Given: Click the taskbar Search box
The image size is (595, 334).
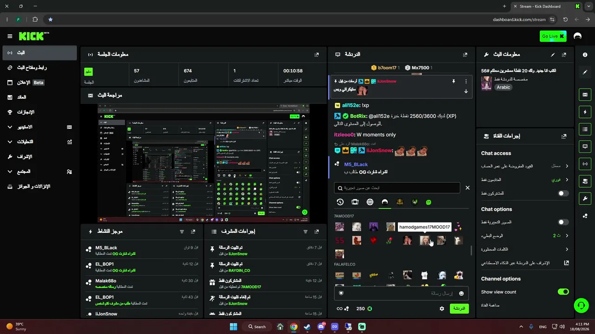Looking at the screenshot, I should [x=257, y=327].
